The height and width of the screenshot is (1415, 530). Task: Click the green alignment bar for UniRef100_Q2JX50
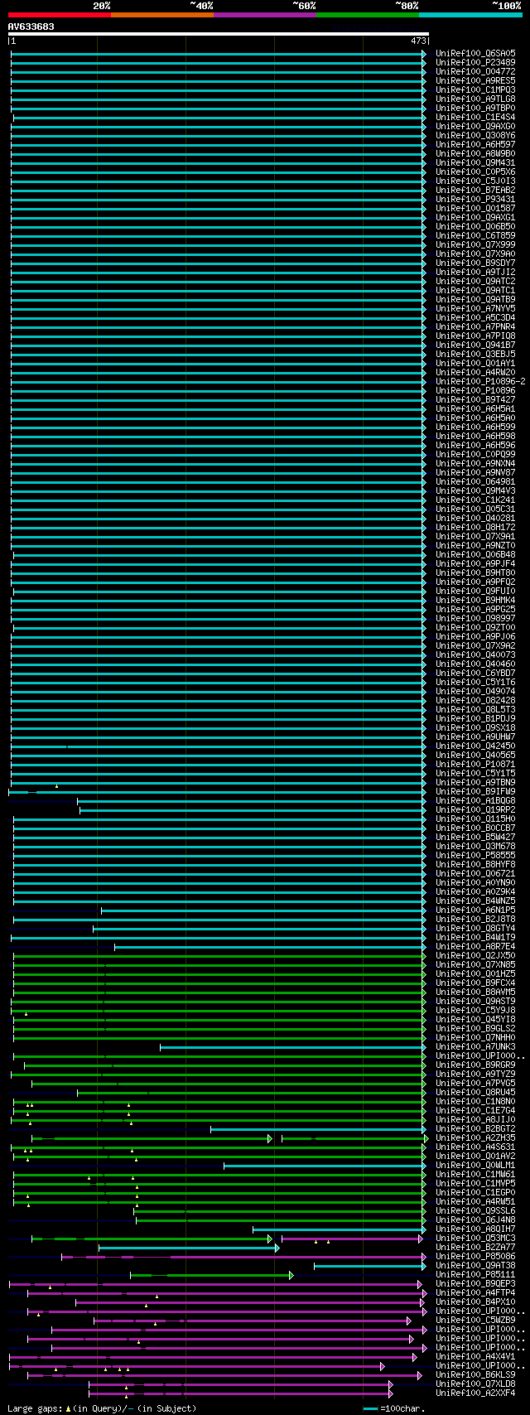point(219,956)
